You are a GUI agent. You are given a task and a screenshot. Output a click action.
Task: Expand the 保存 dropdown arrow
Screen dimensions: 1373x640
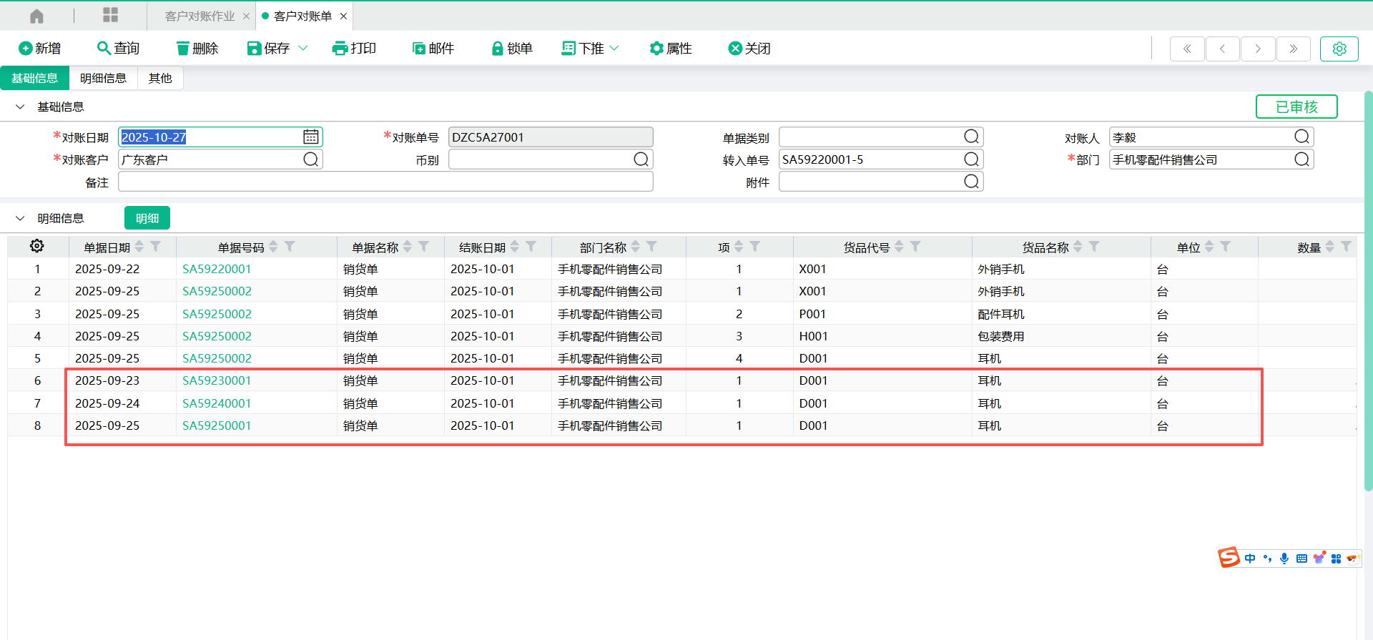[x=303, y=48]
